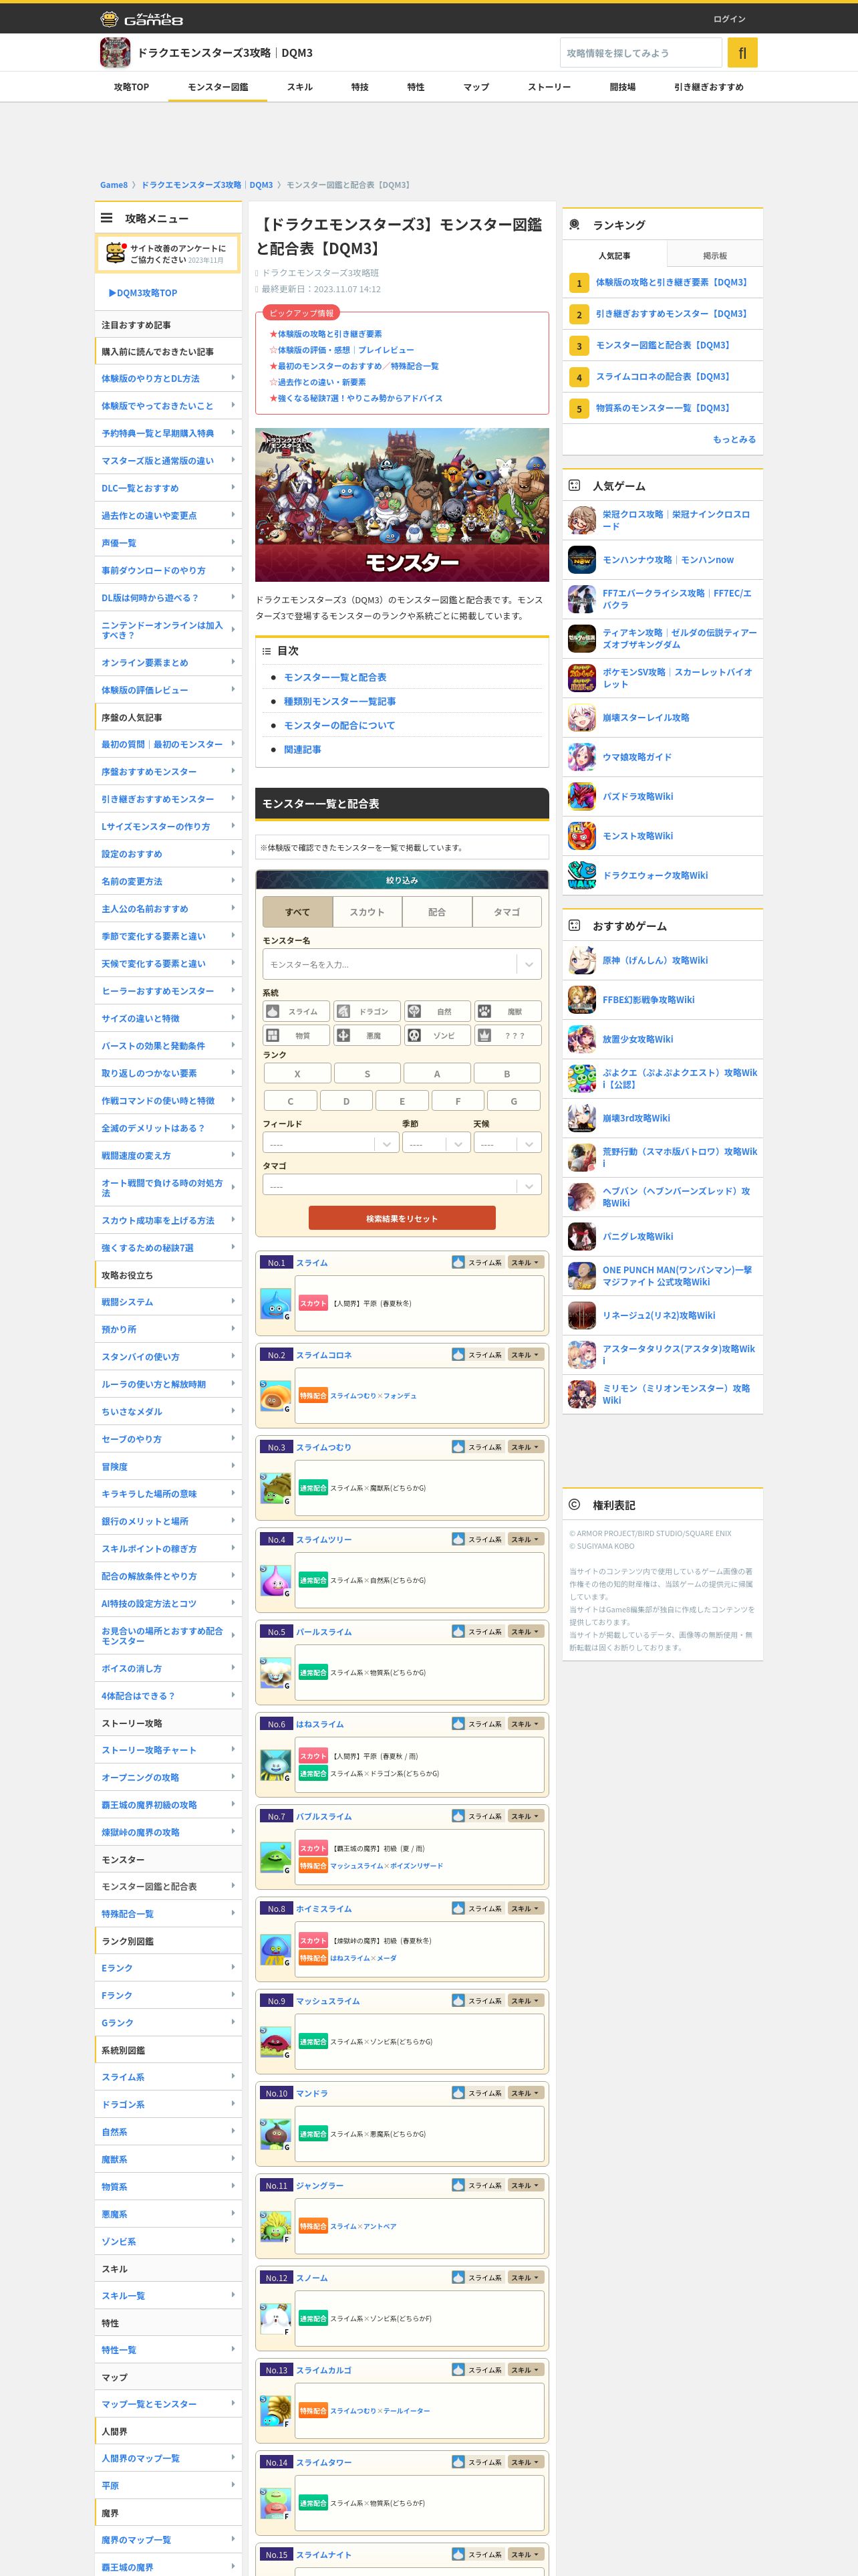Open マップ in the nav bar

pyautogui.click(x=476, y=87)
